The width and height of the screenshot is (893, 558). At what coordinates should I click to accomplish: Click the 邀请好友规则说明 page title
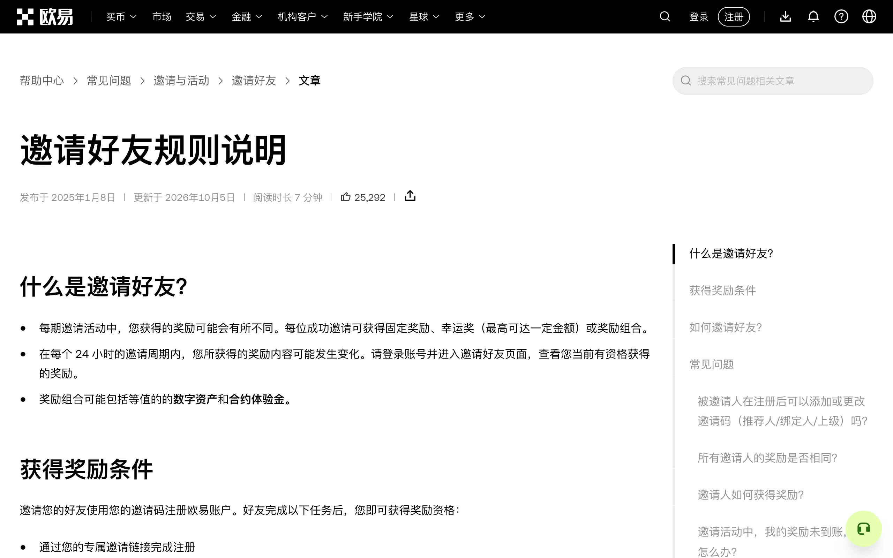153,150
